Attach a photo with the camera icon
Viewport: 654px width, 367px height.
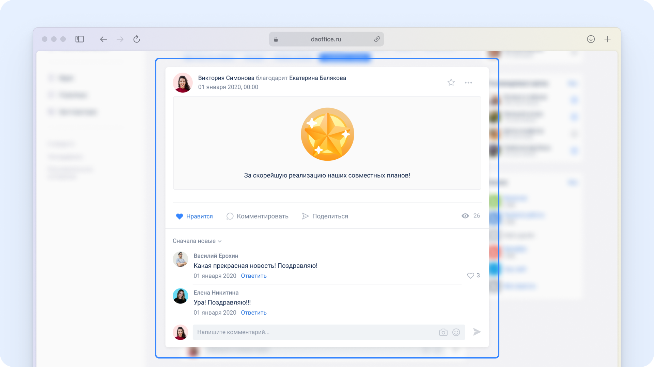coord(443,332)
